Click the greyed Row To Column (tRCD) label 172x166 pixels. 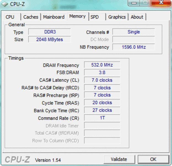[55, 141]
